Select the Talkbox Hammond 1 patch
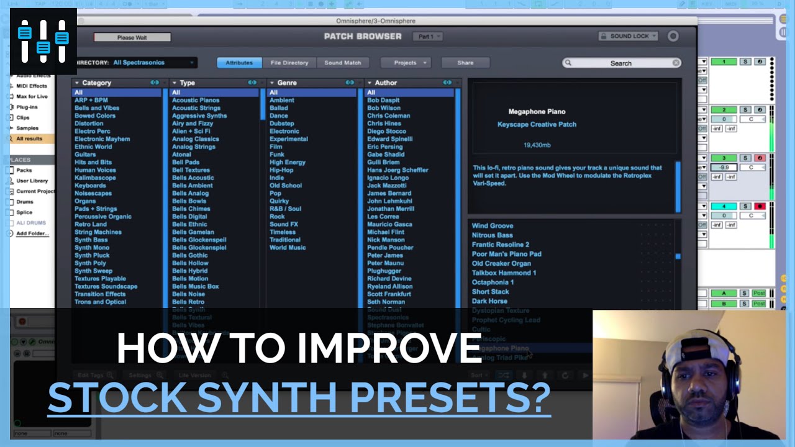Screen dimensions: 795x447 [504, 273]
